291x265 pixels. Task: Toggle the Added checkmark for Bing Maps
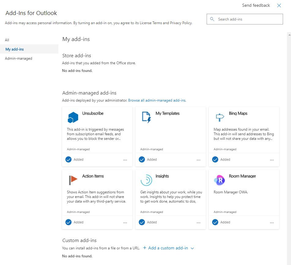[x=215, y=159]
